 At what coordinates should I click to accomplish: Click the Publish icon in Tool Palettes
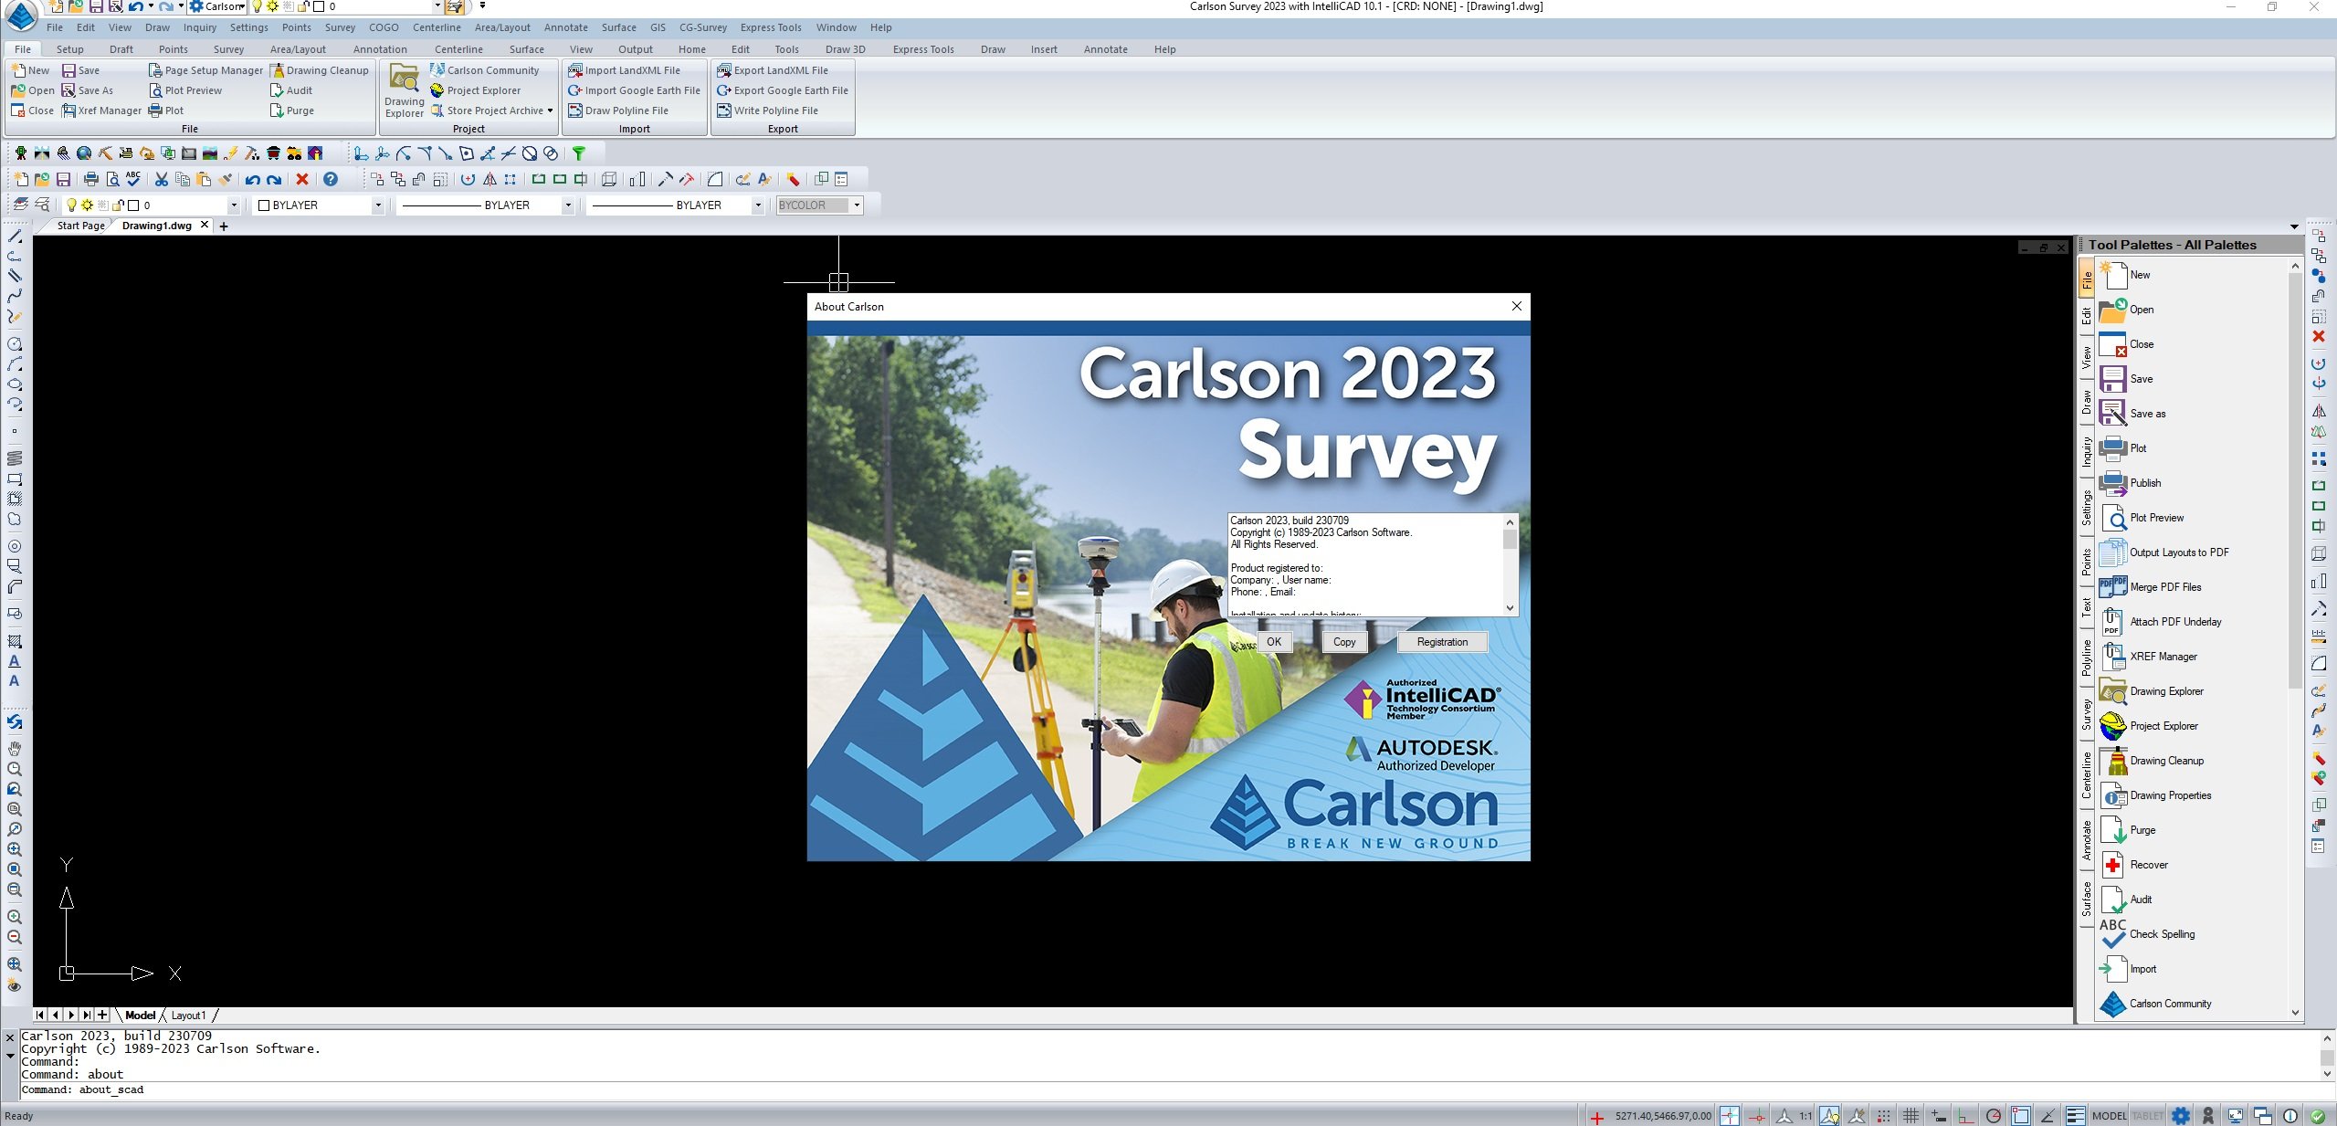click(x=2112, y=483)
